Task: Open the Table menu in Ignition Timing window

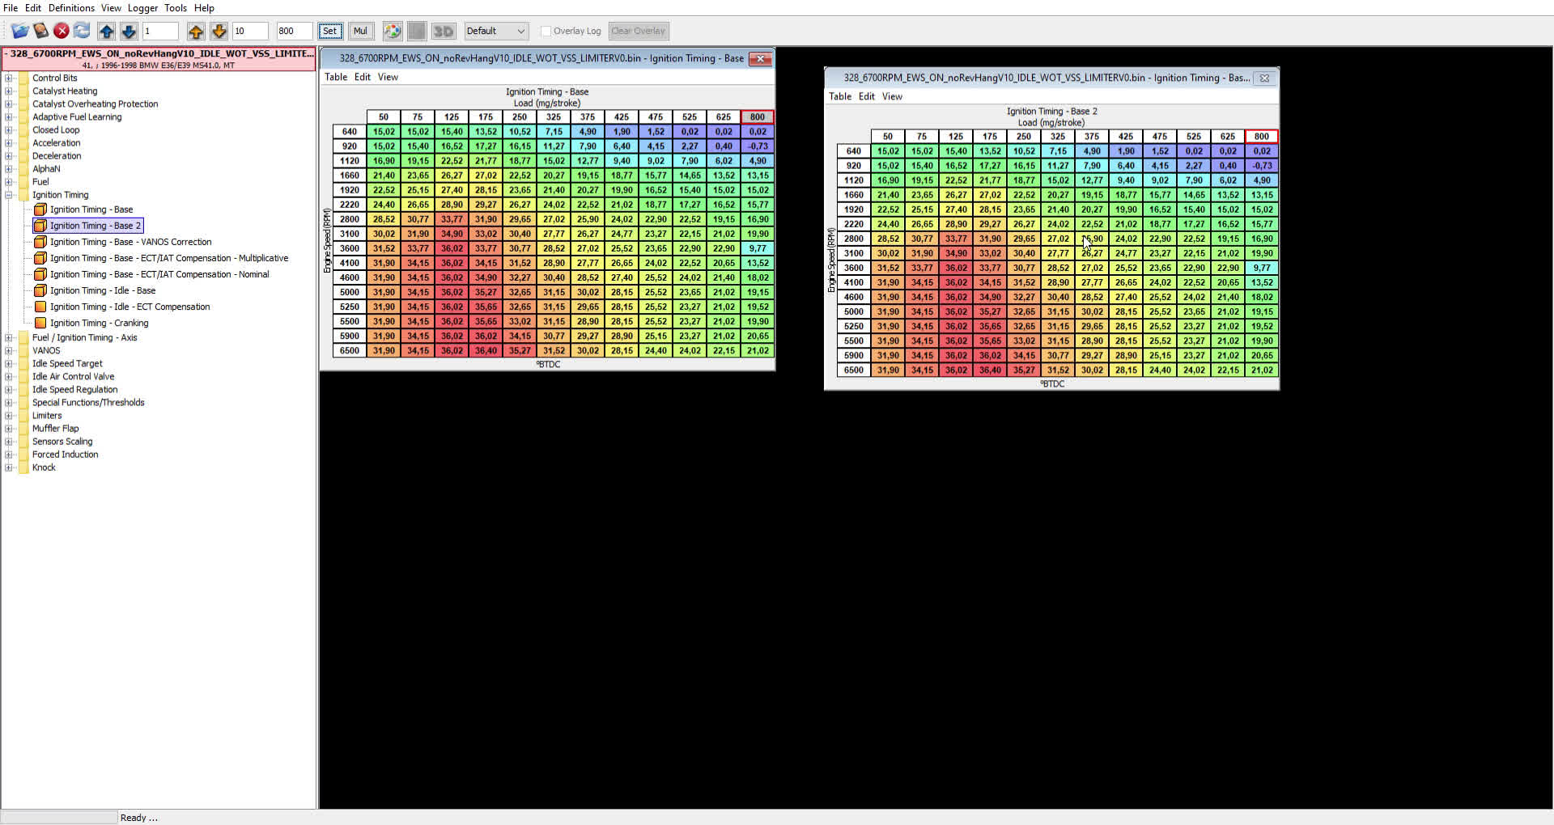Action: pyautogui.click(x=336, y=77)
